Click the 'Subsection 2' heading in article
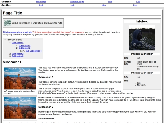Screen dimensions: 164x123 tap(46, 107)
